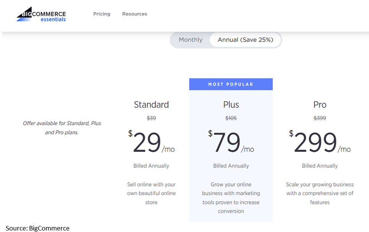This screenshot has height=232, width=369.
Task: Click the offer availability note
Action: [x=62, y=128]
